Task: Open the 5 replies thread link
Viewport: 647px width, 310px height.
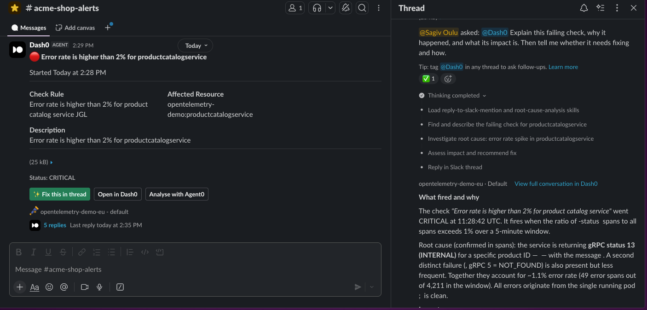Action: (55, 225)
